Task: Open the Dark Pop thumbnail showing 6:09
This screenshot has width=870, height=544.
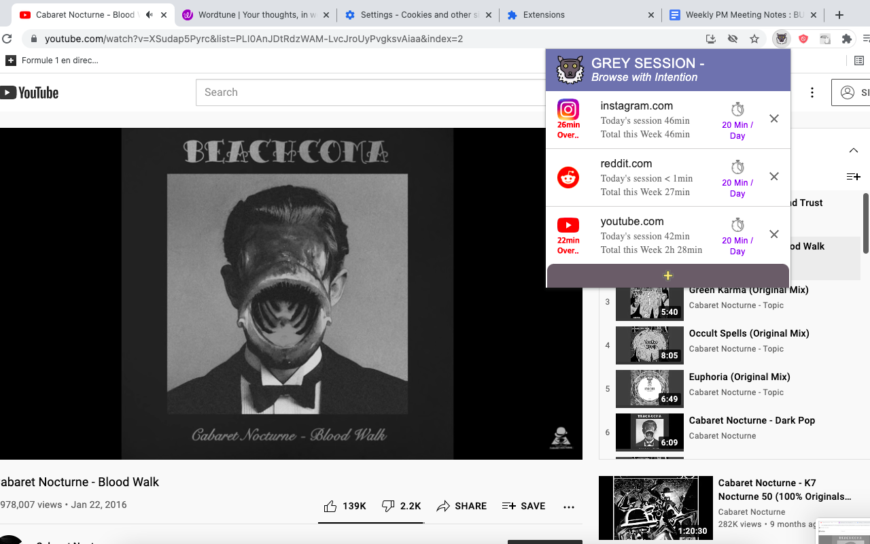Action: click(650, 432)
